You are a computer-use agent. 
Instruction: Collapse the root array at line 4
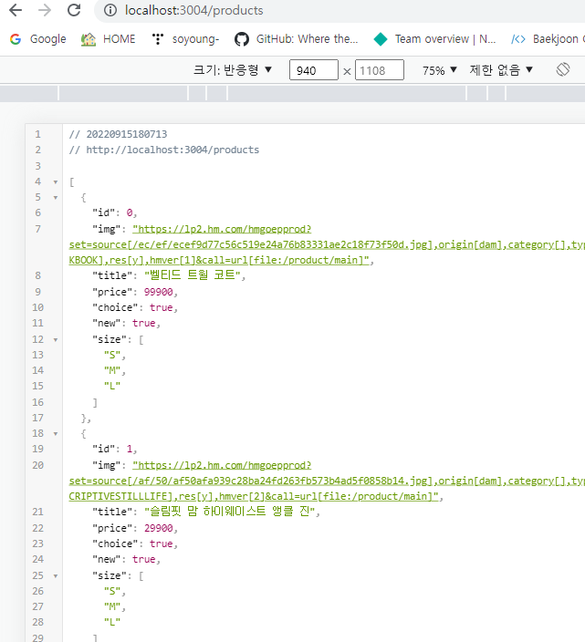click(56, 181)
